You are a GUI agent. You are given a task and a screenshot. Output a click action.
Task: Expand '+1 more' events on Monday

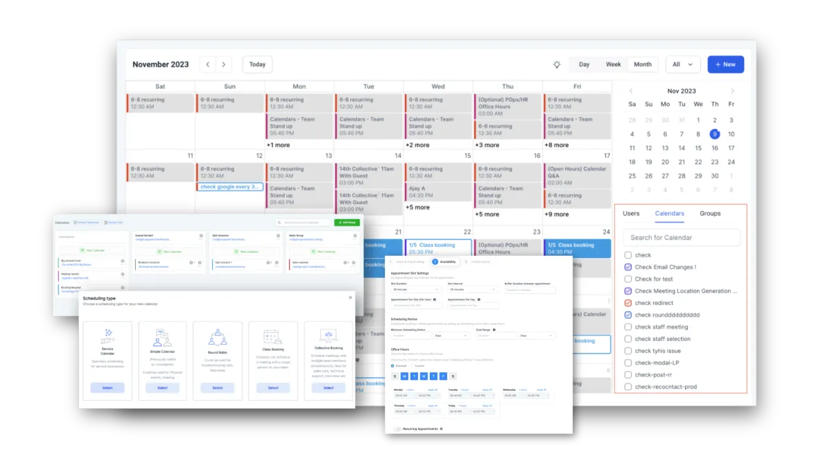point(279,145)
